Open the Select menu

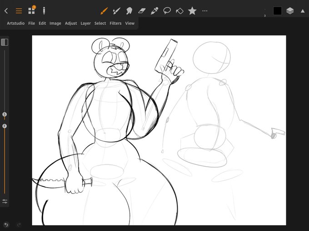coord(100,23)
